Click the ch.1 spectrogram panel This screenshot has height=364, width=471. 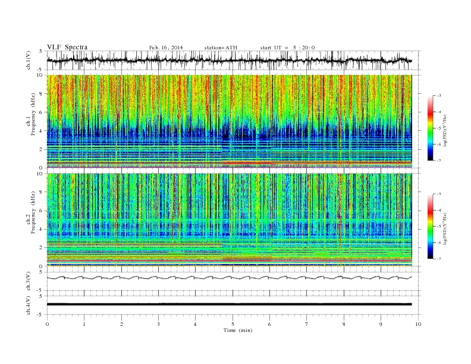click(x=229, y=121)
